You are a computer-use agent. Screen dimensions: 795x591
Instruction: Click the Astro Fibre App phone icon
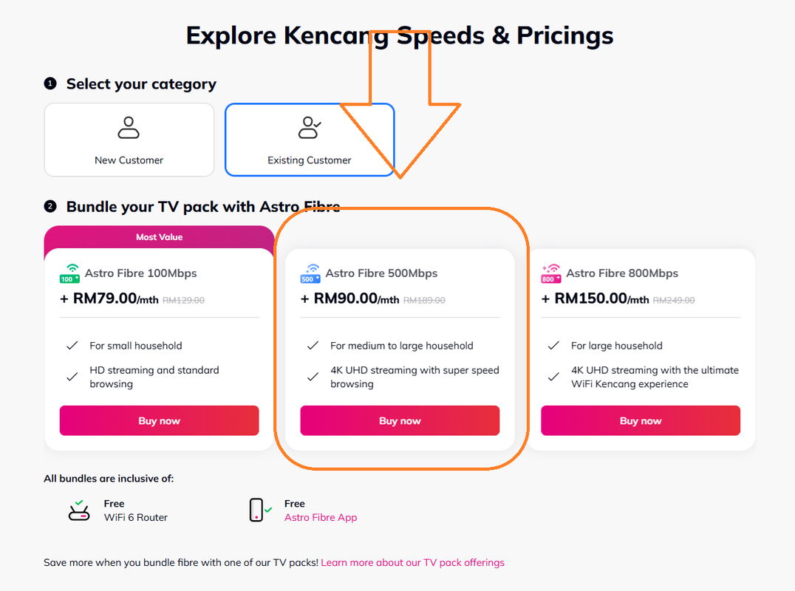[257, 510]
